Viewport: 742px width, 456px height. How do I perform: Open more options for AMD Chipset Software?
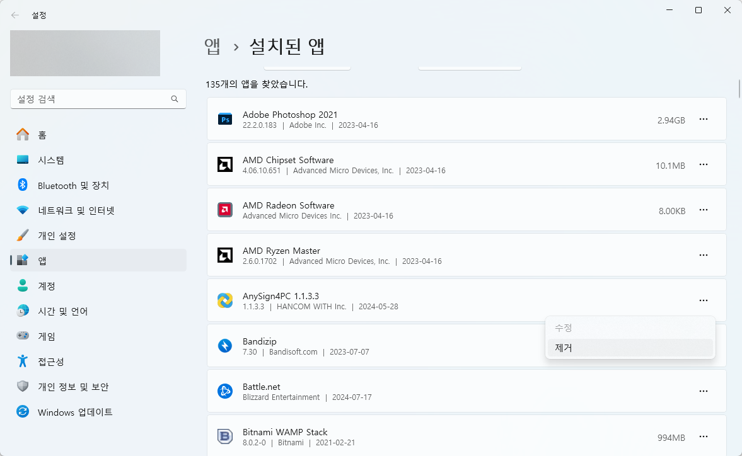(703, 164)
